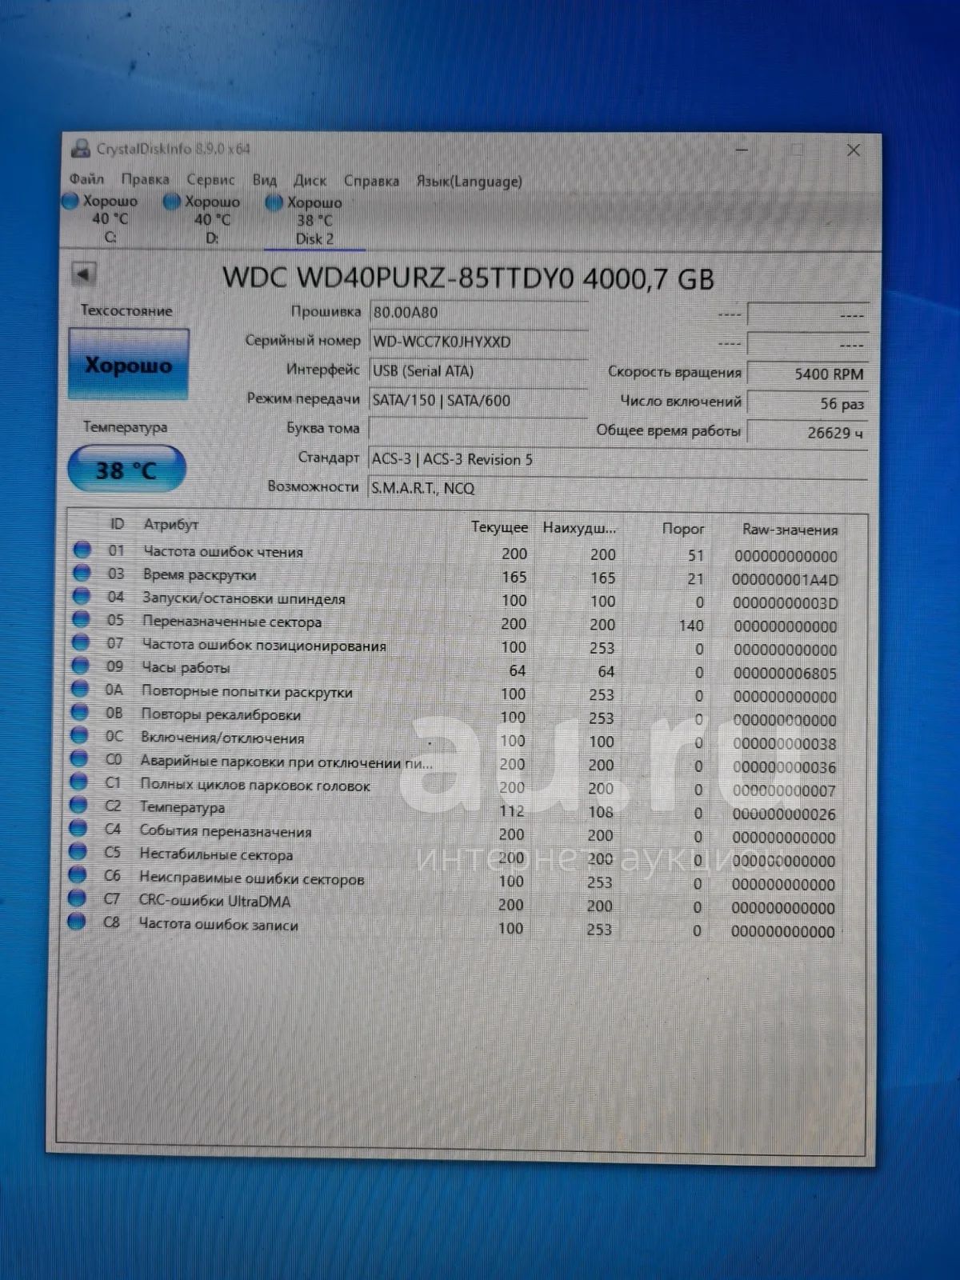960x1280 pixels.
Task: Open the Правка menu
Action: tap(145, 179)
